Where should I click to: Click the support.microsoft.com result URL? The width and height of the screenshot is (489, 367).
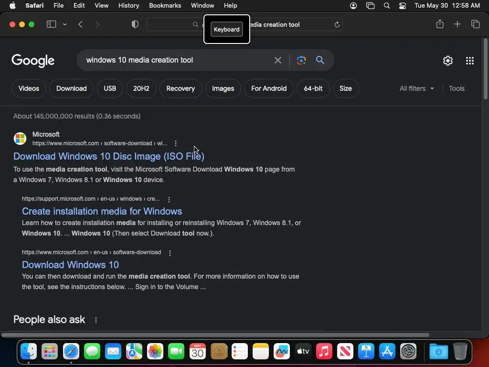pyautogui.click(x=91, y=199)
